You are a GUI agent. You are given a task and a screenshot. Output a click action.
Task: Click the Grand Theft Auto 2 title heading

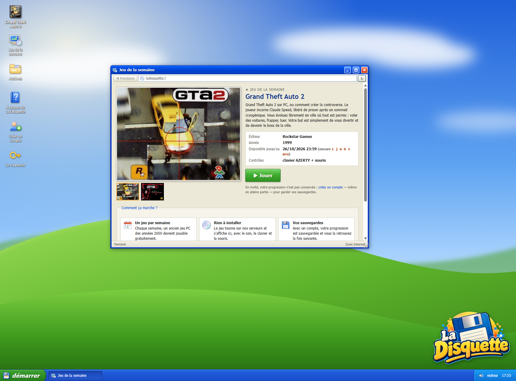click(x=275, y=96)
